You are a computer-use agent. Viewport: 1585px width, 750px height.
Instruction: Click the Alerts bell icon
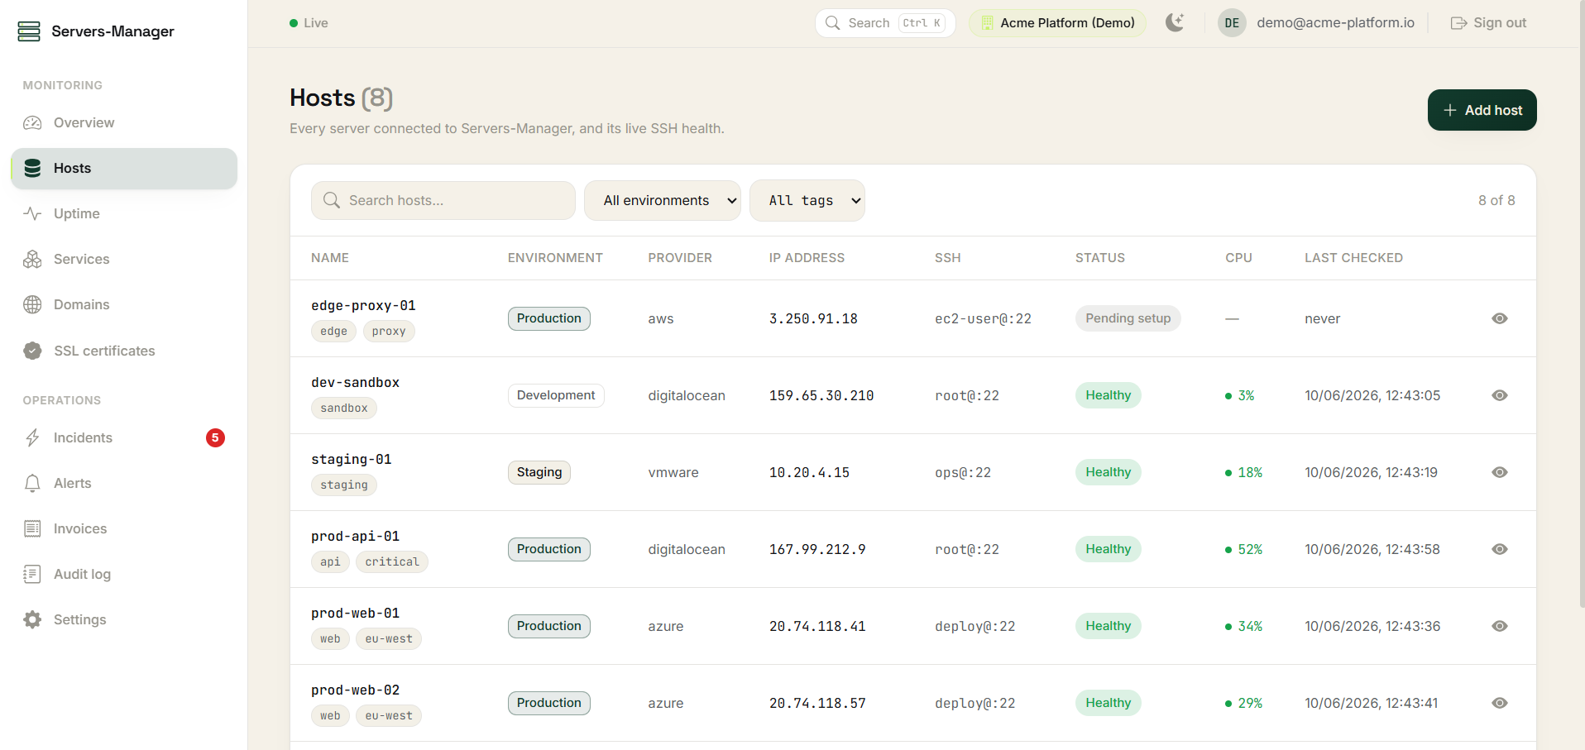[x=32, y=483]
